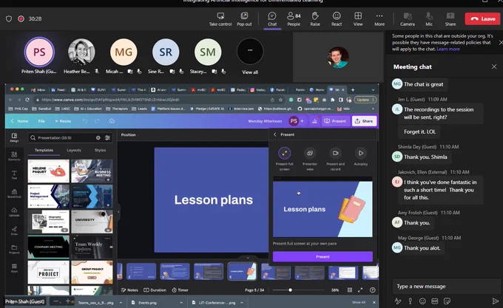Image resolution: width=503 pixels, height=308 pixels.
Task: Open the React emoji menu
Action: [337, 19]
